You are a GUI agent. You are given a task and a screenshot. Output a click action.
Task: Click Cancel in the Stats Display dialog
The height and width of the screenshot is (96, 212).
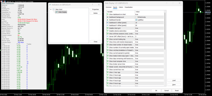pyautogui.click(x=166, y=91)
